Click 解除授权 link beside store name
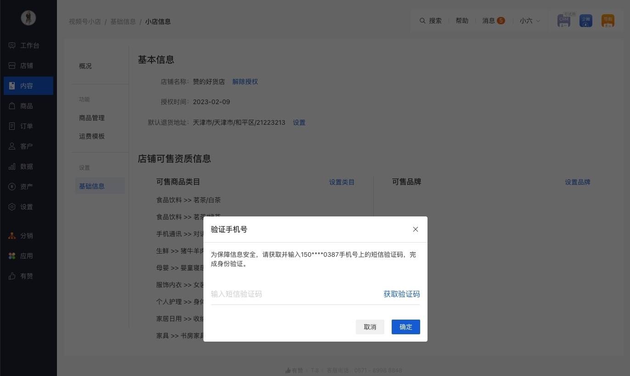 245,82
